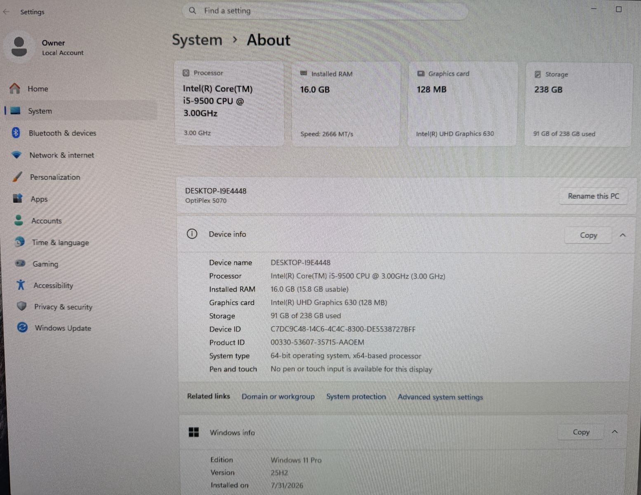Open the Home settings page
Screen dimensions: 641x495
coord(80,89)
